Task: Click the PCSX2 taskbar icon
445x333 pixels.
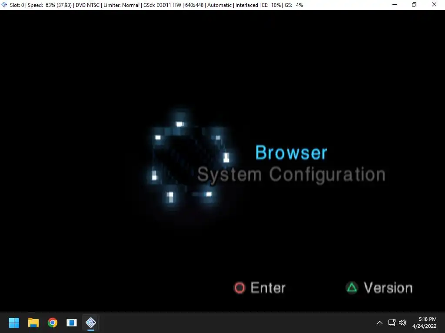Action: click(91, 323)
